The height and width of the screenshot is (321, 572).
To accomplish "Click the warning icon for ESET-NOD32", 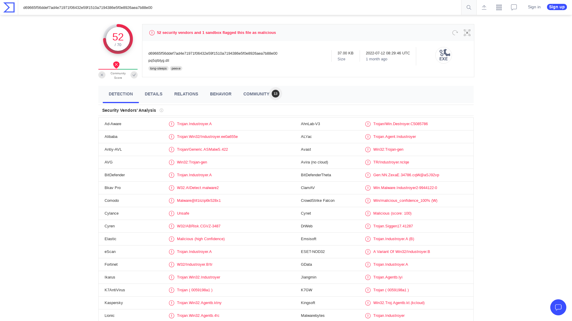I will (x=368, y=252).
